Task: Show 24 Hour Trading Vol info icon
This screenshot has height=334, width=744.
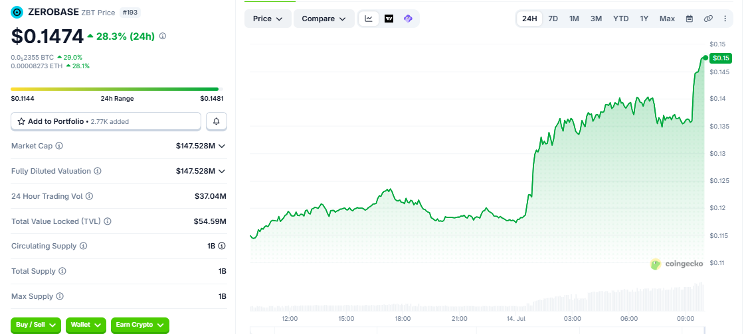Action: coord(89,196)
